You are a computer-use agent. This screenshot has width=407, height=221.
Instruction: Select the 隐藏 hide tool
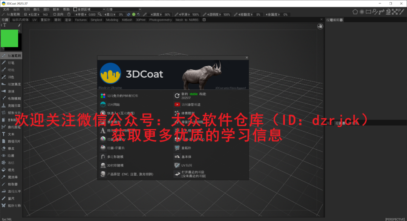pos(11,155)
